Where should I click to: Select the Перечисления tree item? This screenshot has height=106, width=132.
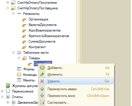23,91
